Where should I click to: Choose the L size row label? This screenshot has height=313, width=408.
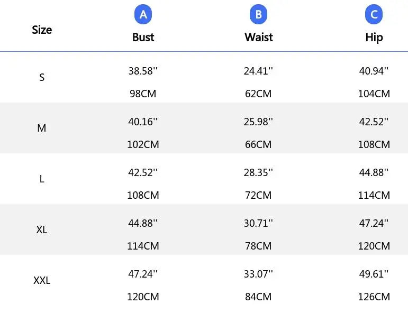pos(42,179)
